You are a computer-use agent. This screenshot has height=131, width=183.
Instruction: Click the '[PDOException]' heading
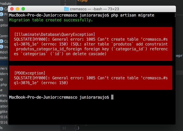click(x=29, y=73)
